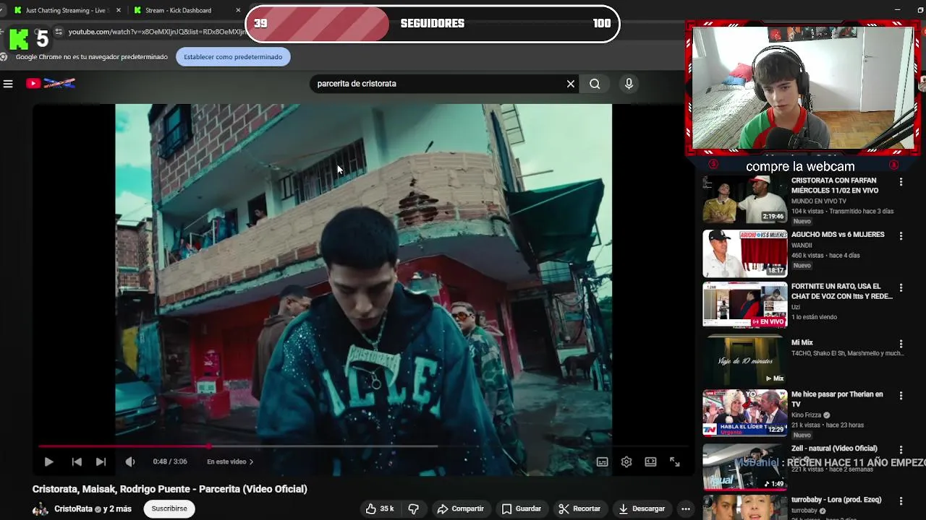The image size is (926, 520).
Task: Dislike the video thumbs down
Action: point(414,508)
